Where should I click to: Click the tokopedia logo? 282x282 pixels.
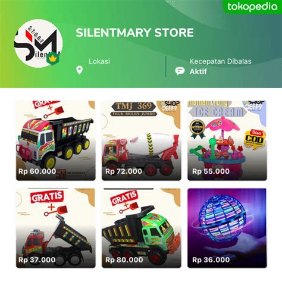click(252, 7)
